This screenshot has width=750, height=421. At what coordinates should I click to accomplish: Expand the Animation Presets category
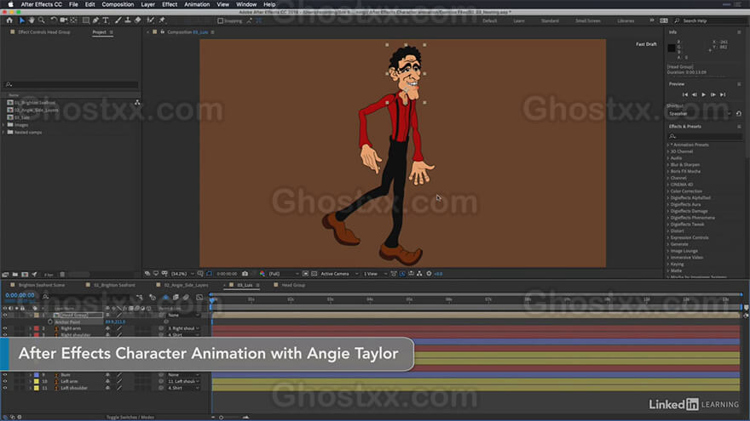click(x=668, y=145)
